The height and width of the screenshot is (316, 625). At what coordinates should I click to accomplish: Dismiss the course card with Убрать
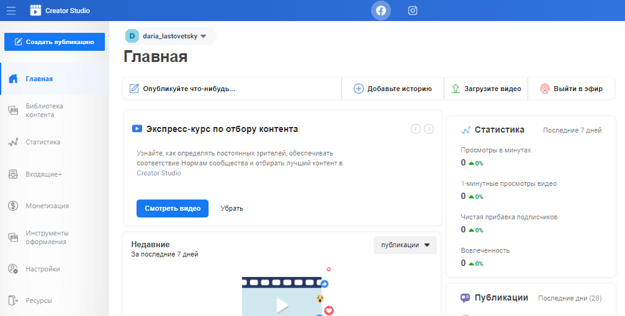(232, 209)
